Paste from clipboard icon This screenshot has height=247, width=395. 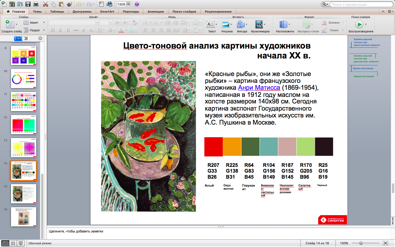pyautogui.click(x=61, y=4)
